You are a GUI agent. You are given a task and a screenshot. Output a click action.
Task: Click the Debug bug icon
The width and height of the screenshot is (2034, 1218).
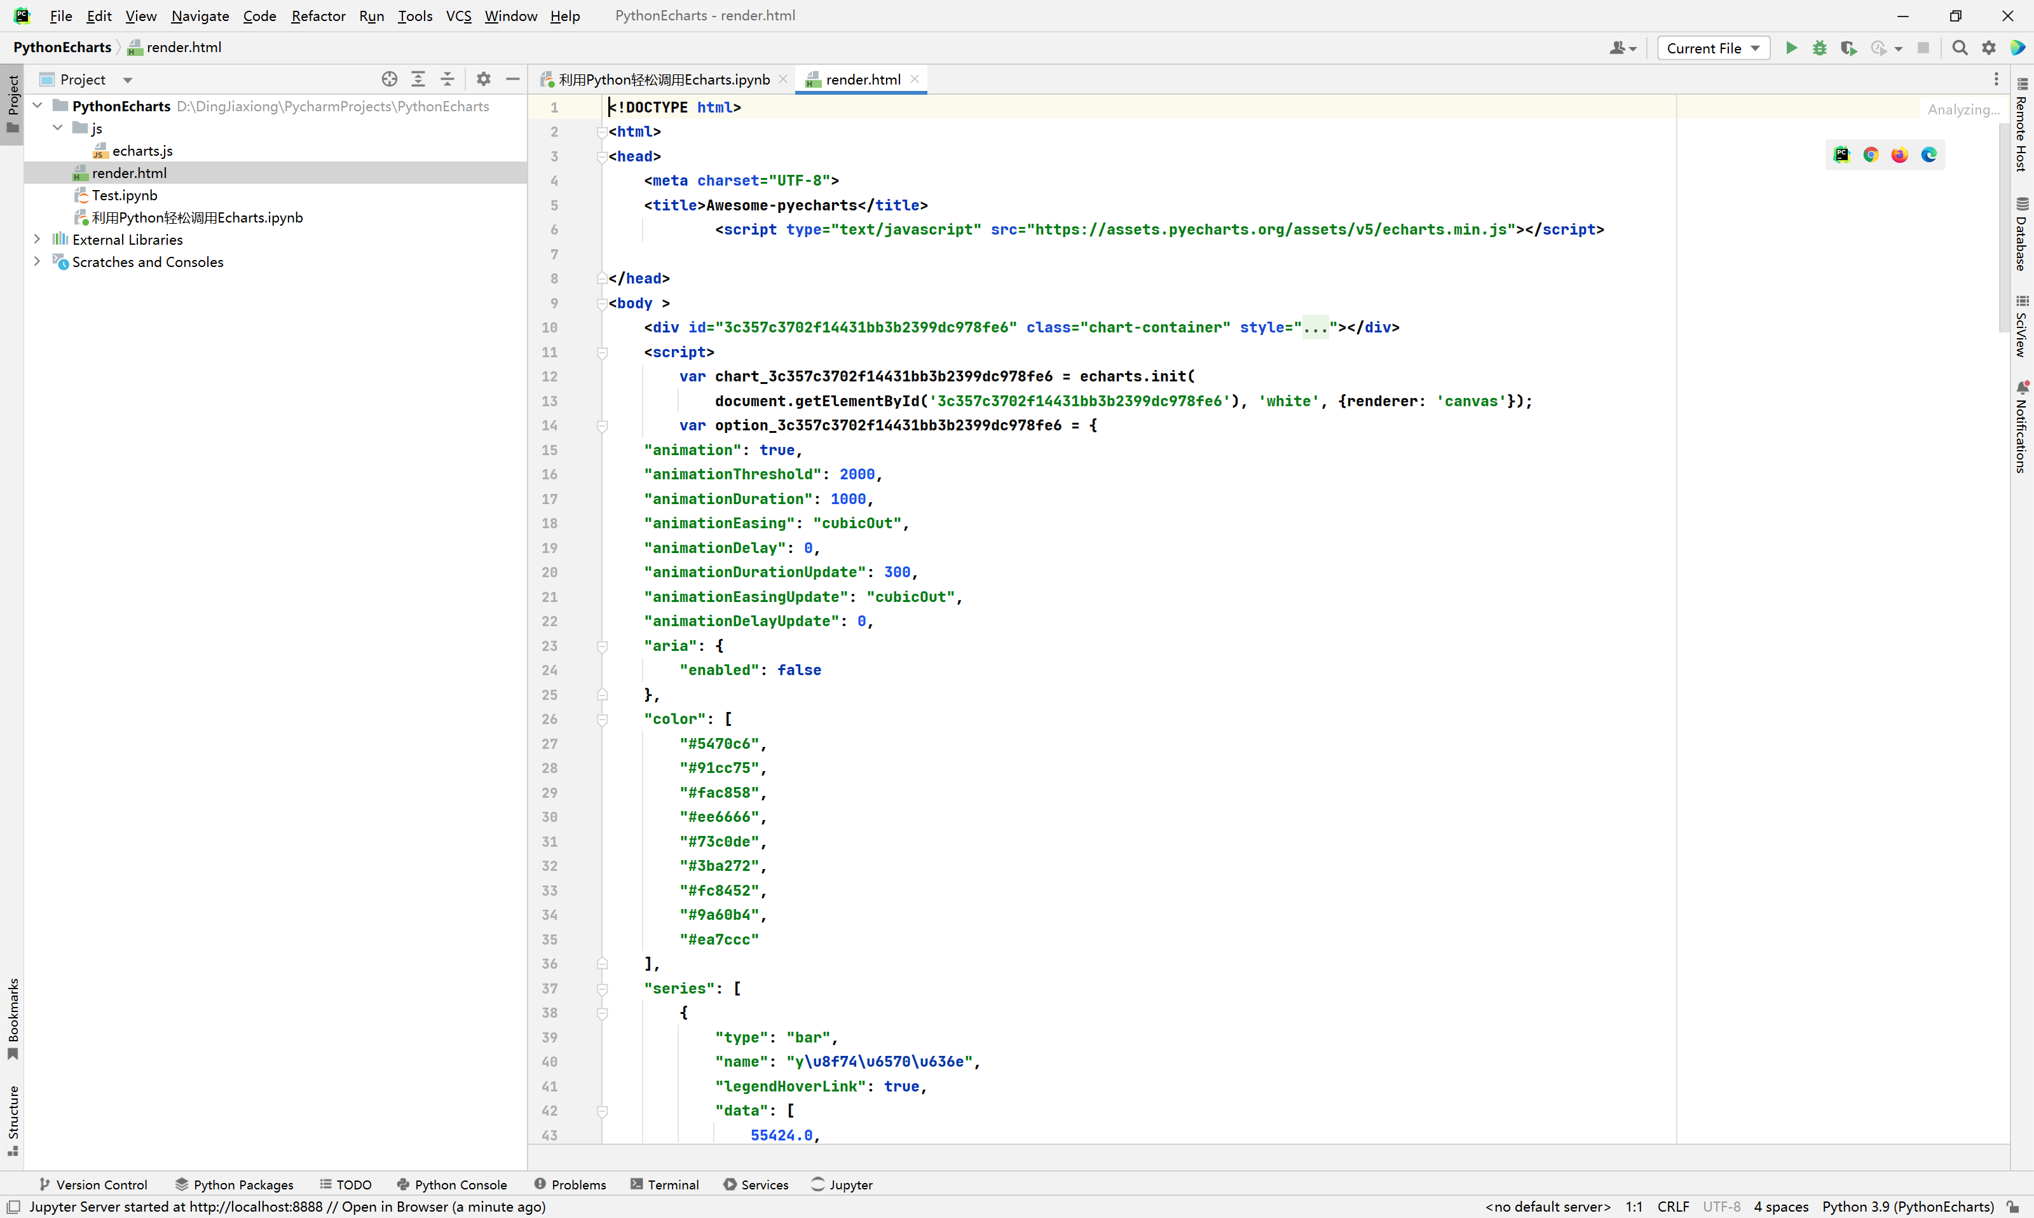tap(1820, 48)
